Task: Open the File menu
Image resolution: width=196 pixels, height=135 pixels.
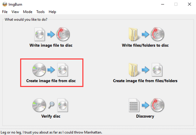Action: point(5,12)
